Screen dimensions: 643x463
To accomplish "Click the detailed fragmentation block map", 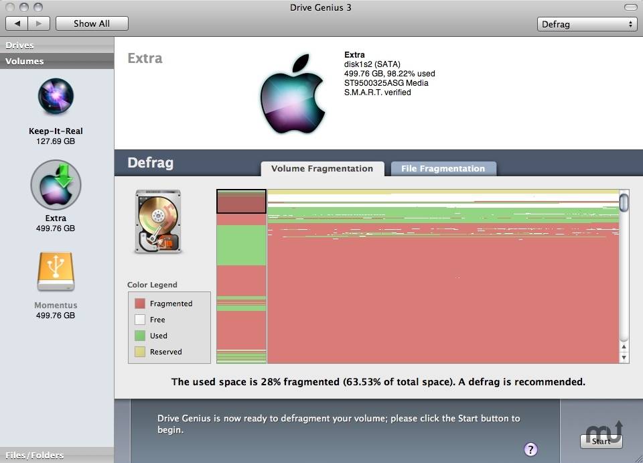I will (x=443, y=277).
